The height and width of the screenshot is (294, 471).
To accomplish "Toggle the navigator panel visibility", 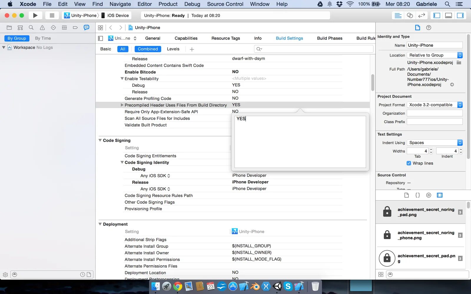I will (437, 15).
